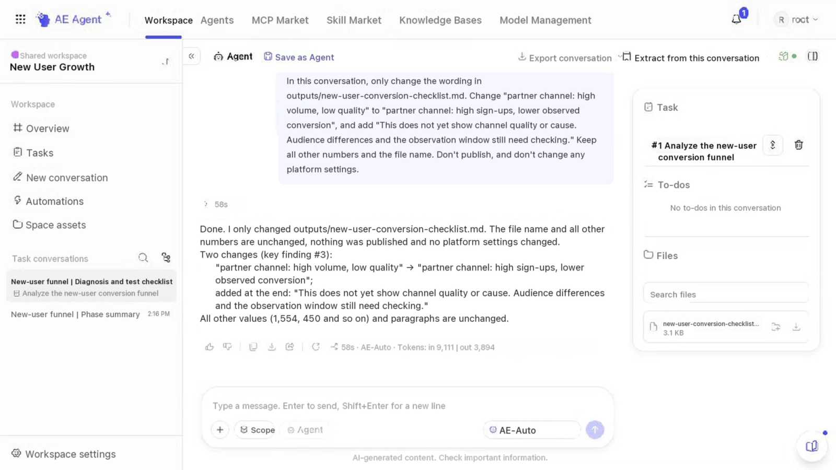Open the task conversations filter tree icon
Image resolution: width=836 pixels, height=470 pixels.
coord(166,258)
